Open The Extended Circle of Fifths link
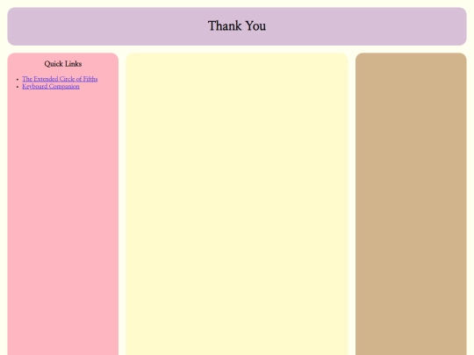This screenshot has width=474, height=355. (x=60, y=79)
